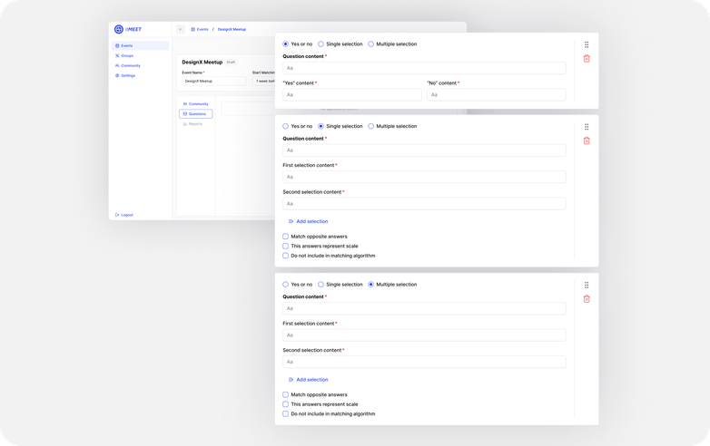Click the MEET logo icon
This screenshot has width=710, height=446.
[119, 29]
